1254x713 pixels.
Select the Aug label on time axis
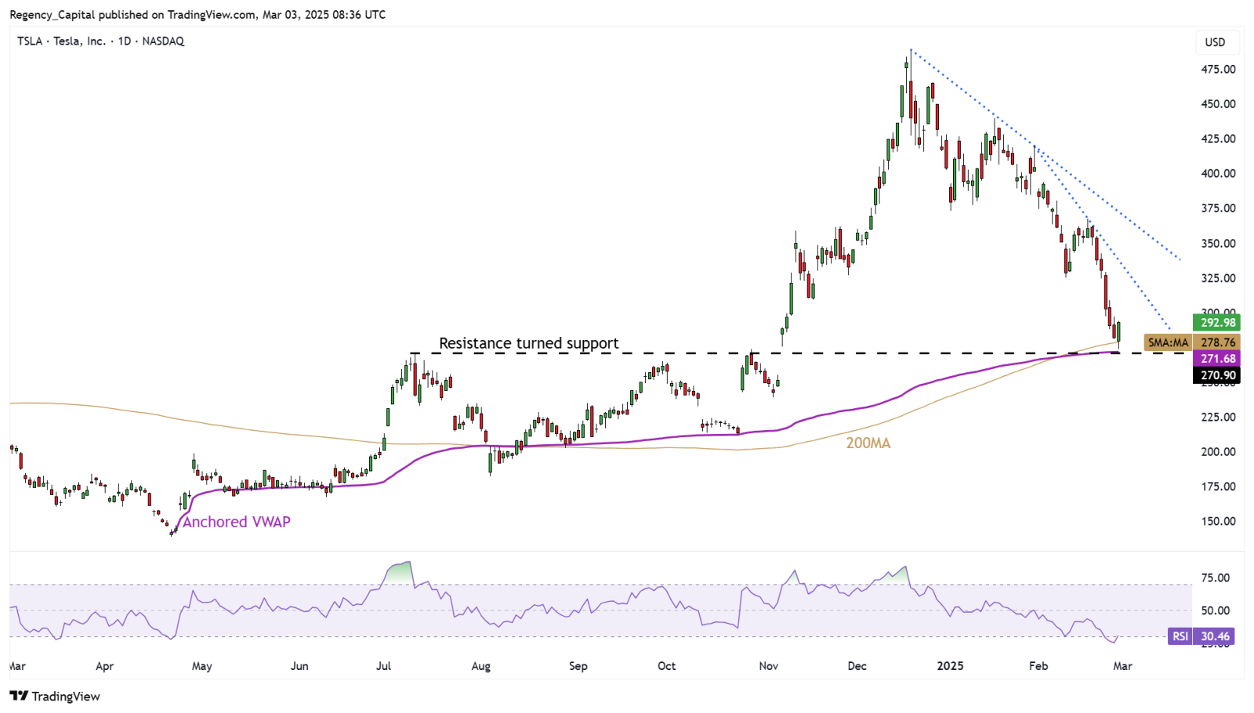pyautogui.click(x=480, y=666)
